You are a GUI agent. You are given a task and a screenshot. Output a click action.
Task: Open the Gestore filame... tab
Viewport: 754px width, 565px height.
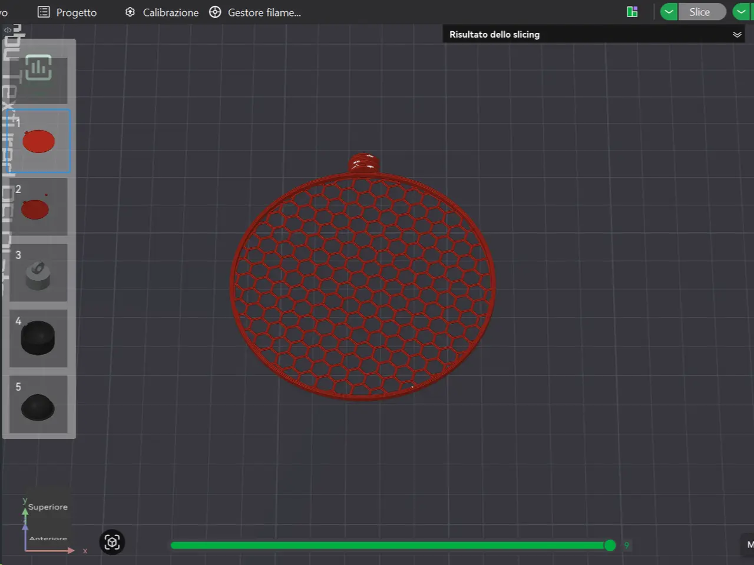pyautogui.click(x=255, y=12)
